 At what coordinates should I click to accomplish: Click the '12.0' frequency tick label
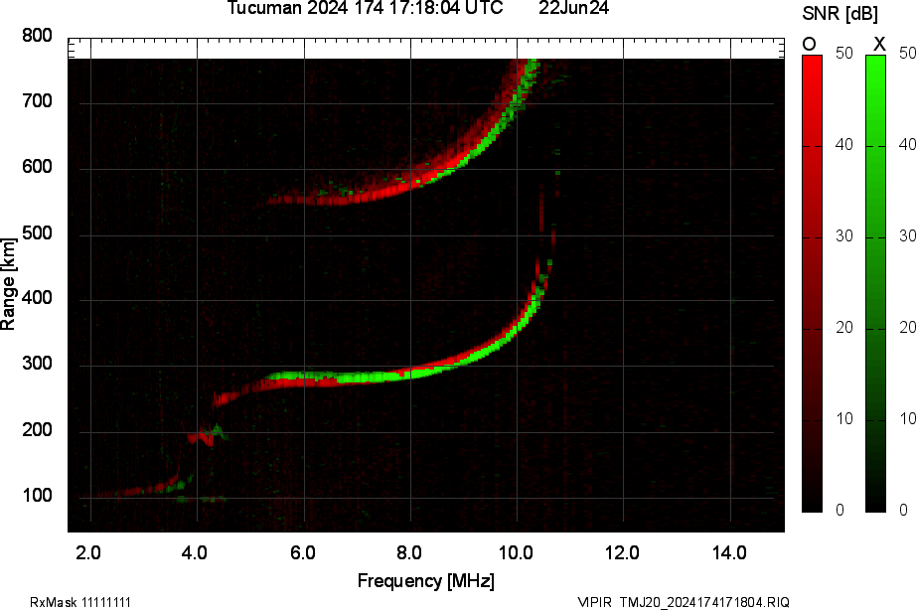point(622,552)
